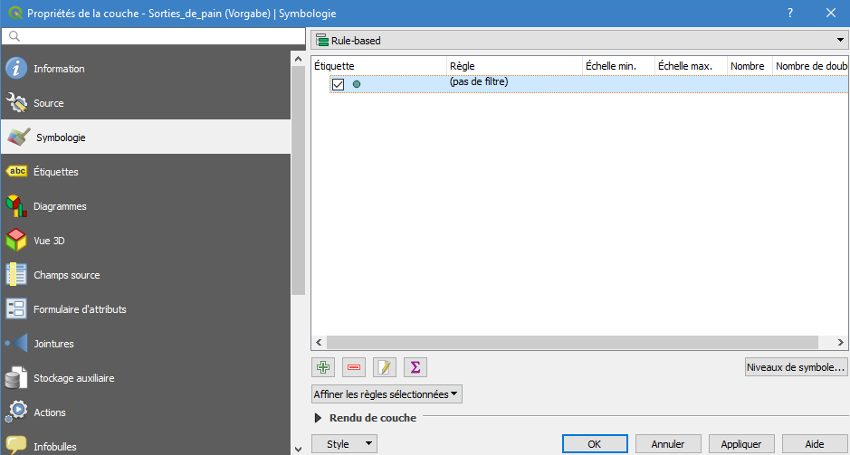Viewport: 850px width, 455px height.
Task: Switch to the Jointures tab
Action: click(x=53, y=344)
